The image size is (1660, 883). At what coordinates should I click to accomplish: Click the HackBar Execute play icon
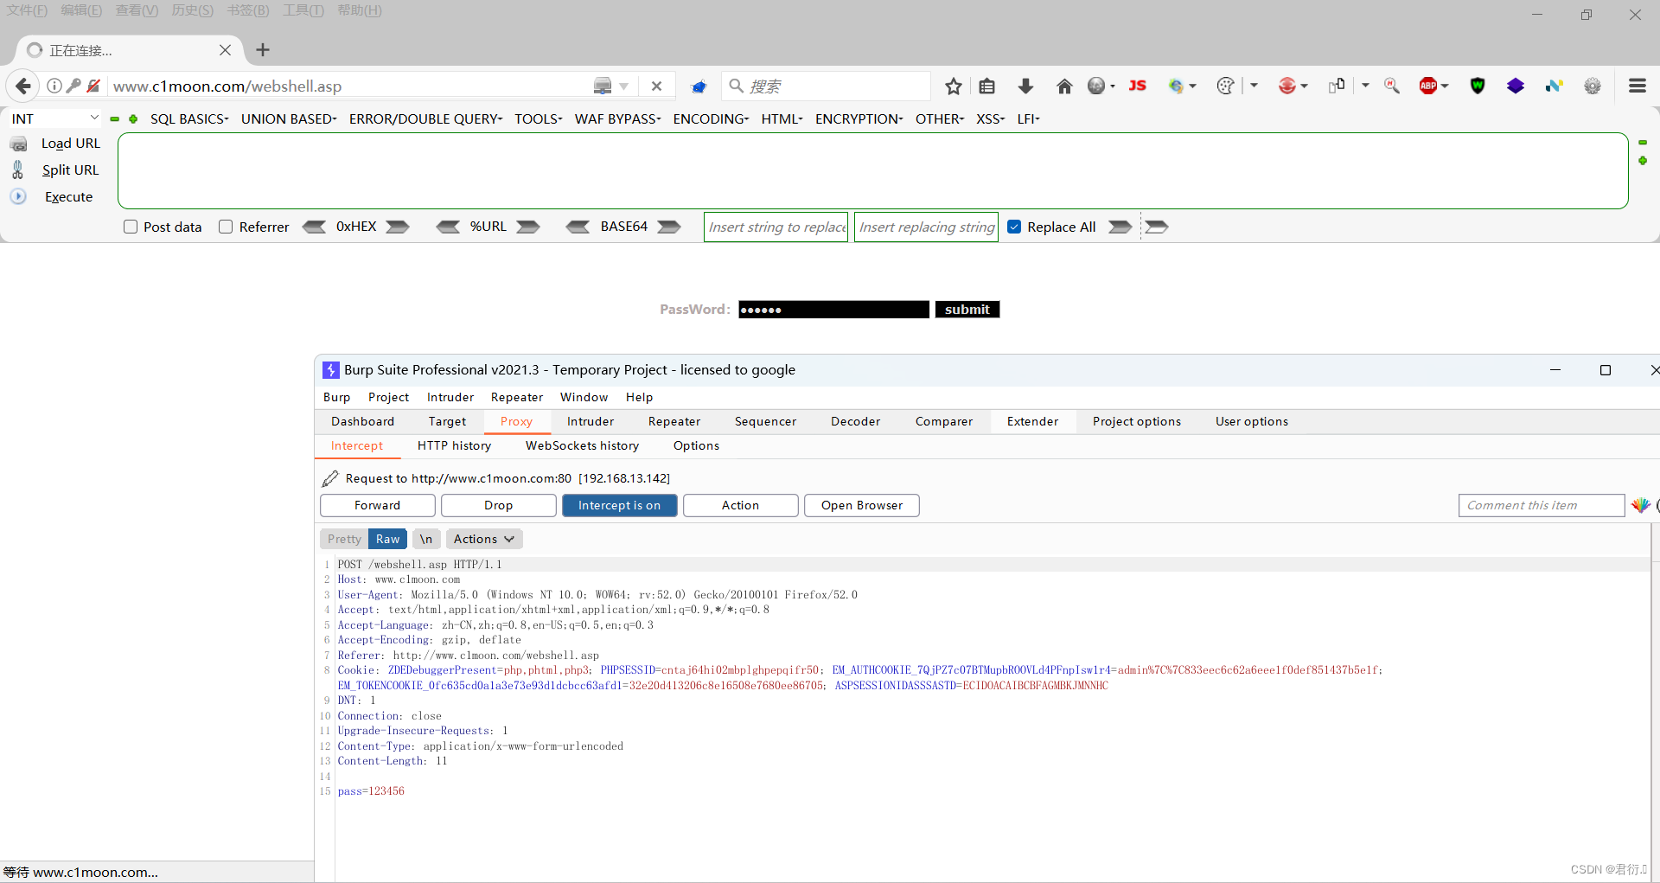(x=18, y=196)
